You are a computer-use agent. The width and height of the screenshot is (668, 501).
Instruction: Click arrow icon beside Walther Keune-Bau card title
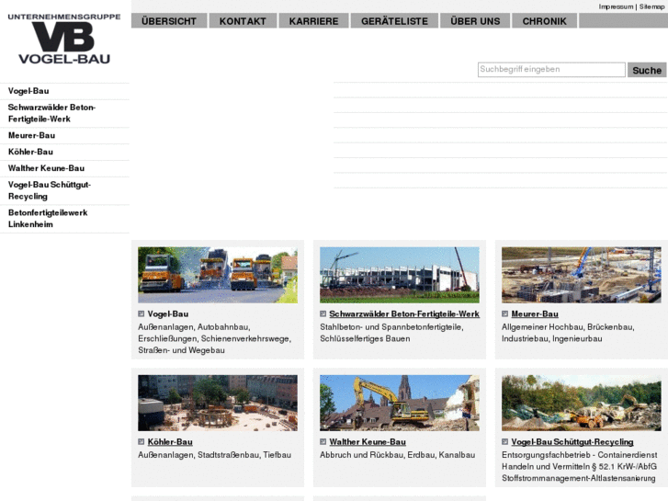323,442
